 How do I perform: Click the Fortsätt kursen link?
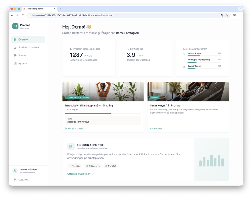[74, 129]
